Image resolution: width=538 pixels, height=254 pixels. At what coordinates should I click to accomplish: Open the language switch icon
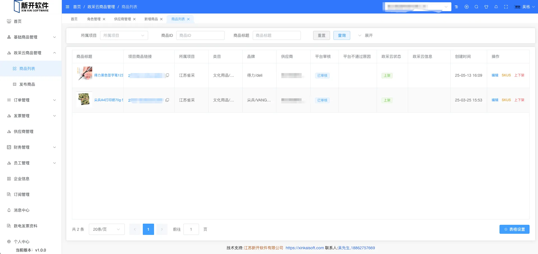click(x=467, y=7)
